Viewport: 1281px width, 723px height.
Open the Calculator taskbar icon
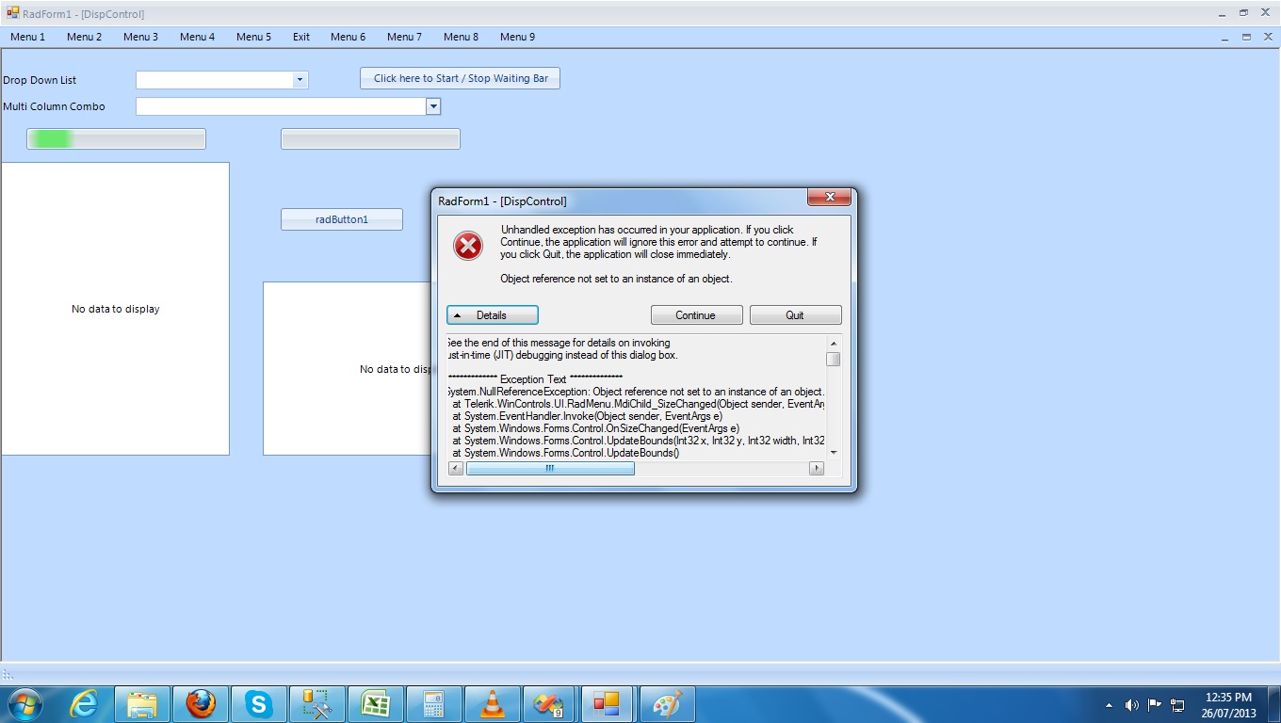click(x=433, y=704)
